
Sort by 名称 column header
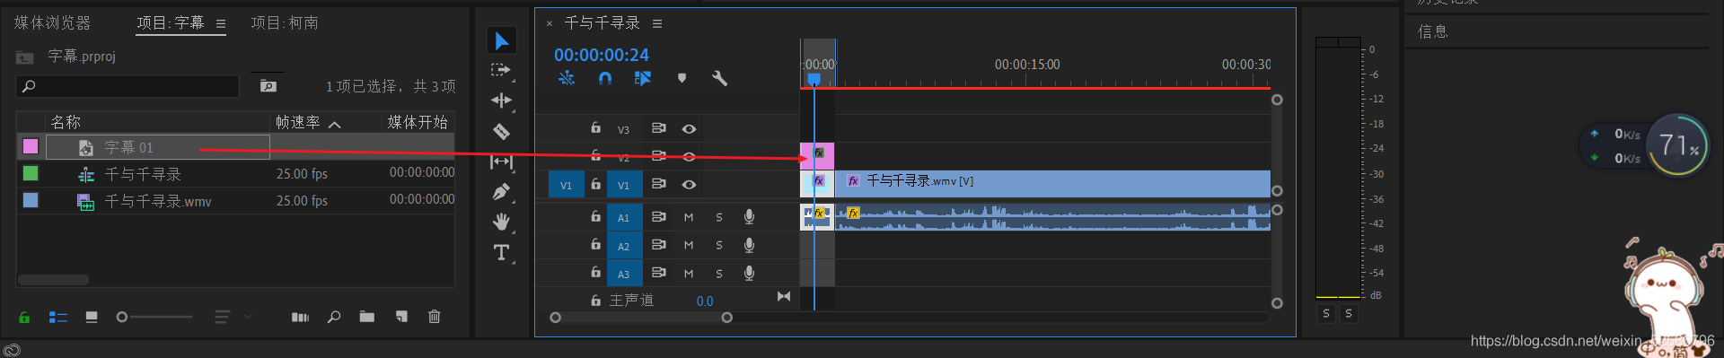pyautogui.click(x=66, y=122)
